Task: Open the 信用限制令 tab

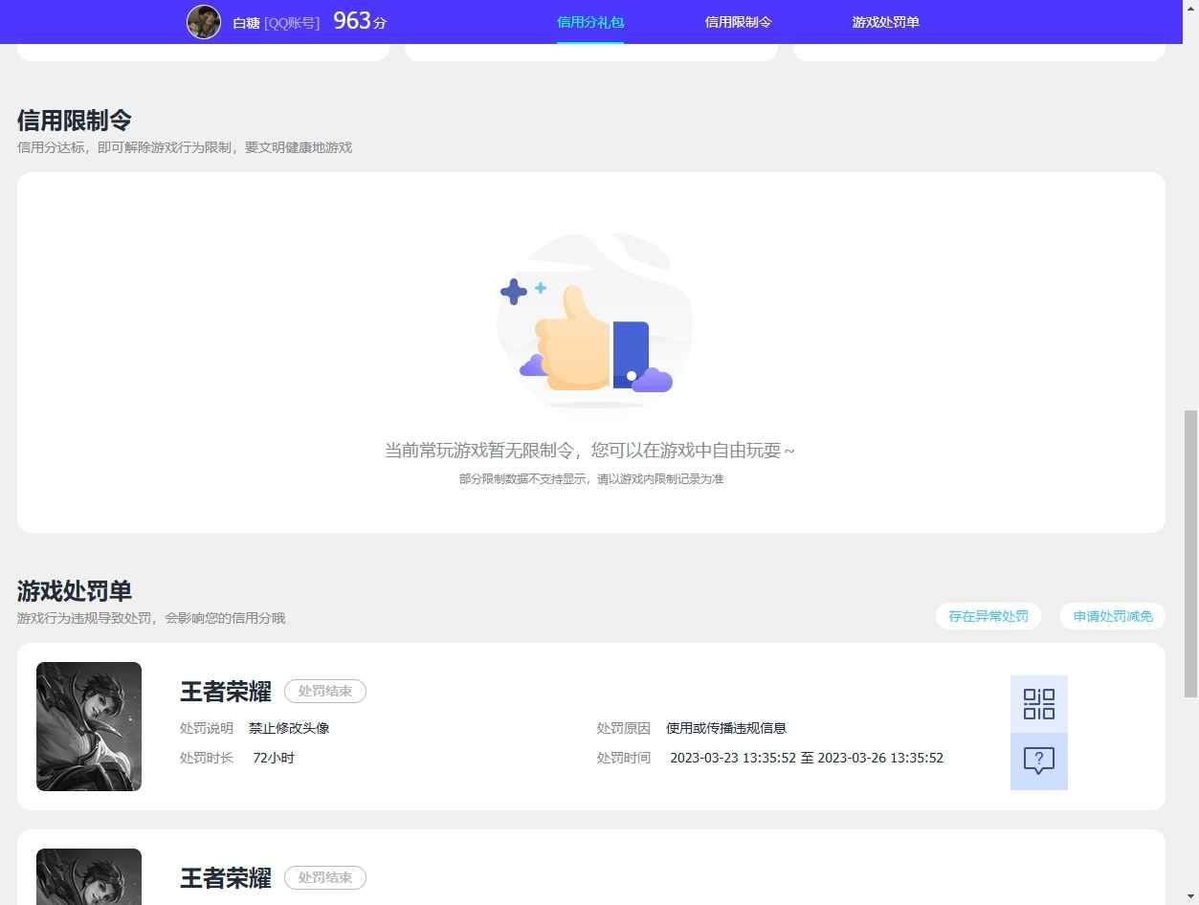Action: click(x=737, y=21)
